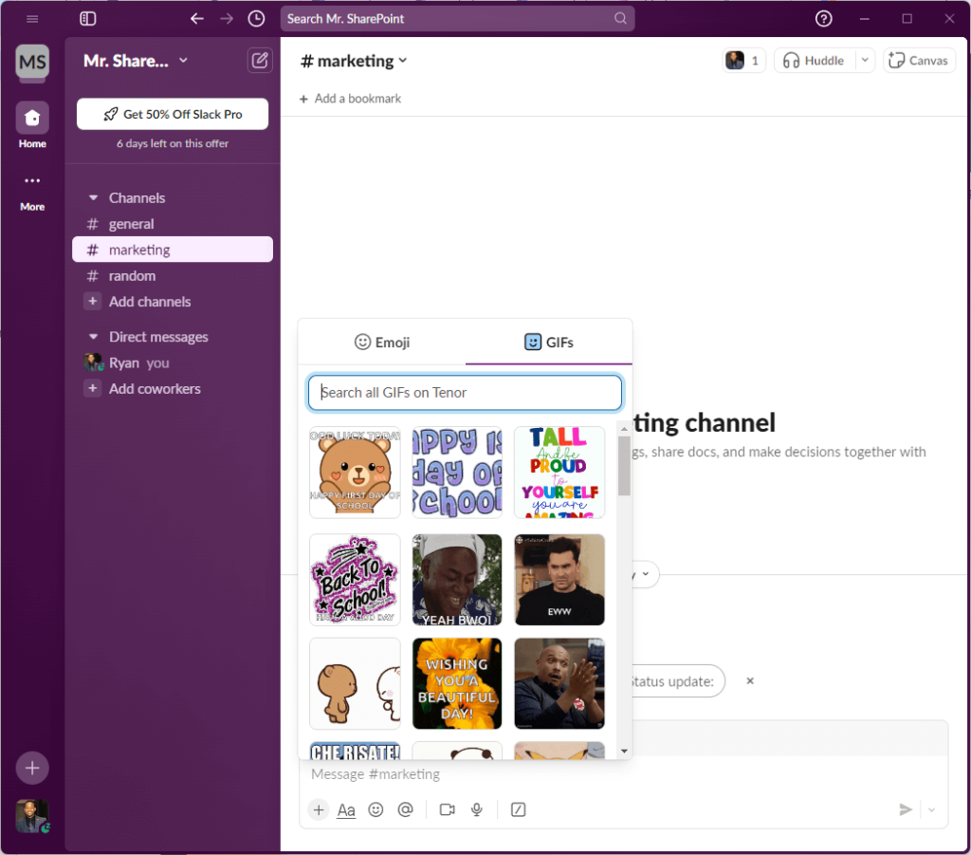Image resolution: width=971 pixels, height=855 pixels.
Task: Click the Search all GIFs on Tenor field
Action: coord(465,393)
